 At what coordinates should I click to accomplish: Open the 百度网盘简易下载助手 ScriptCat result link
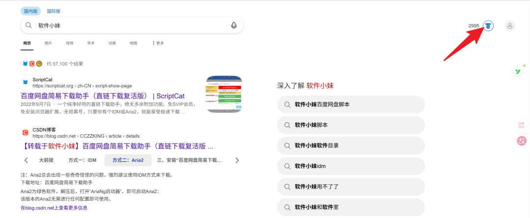[103, 96]
